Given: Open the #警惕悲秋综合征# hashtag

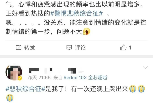Looking at the screenshot, I should point(76,13).
